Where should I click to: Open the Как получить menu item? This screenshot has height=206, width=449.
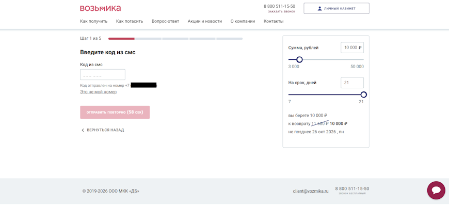pos(93,21)
